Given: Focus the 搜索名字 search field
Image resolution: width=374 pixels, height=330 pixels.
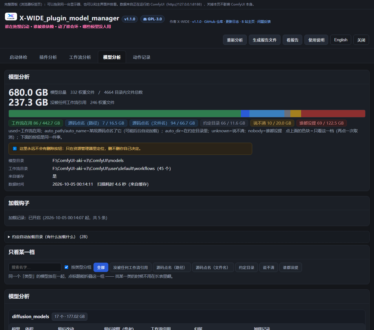Looking at the screenshot, I should click(x=35, y=267).
